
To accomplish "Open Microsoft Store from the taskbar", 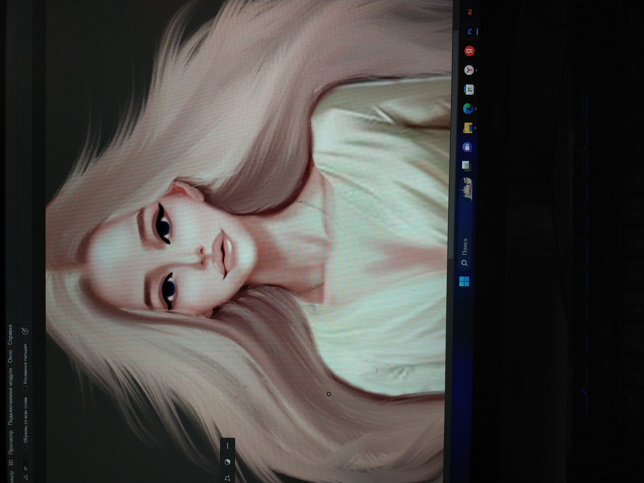I will pos(469,89).
